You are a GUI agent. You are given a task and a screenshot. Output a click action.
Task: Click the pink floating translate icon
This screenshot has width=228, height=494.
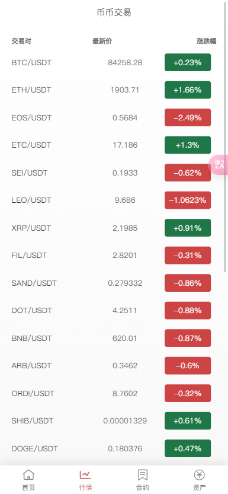219,164
